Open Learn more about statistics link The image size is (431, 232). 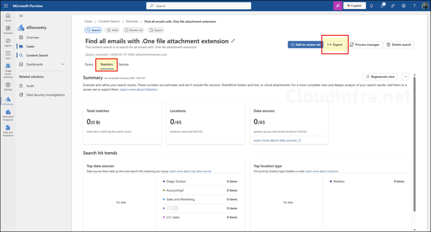pos(138,90)
